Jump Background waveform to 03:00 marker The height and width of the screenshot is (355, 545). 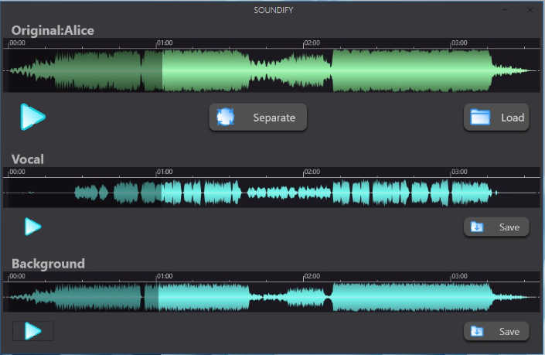pos(459,276)
